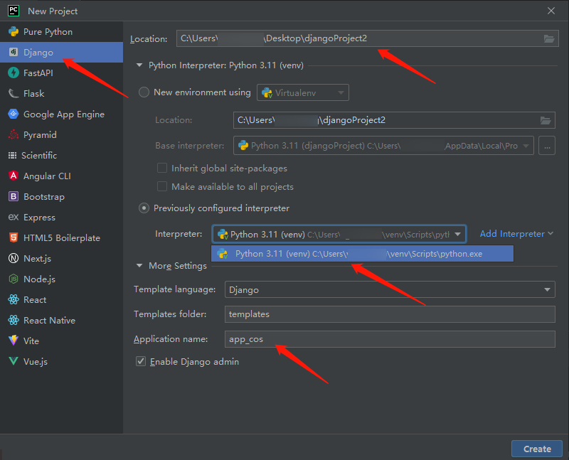
Task: Click the Templates folder input field
Action: pyautogui.click(x=390, y=314)
